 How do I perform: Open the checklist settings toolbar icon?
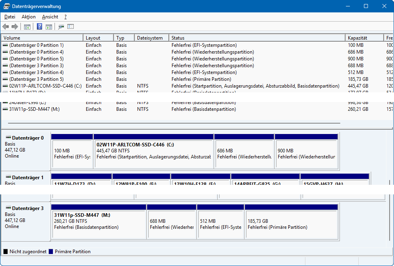71,27
